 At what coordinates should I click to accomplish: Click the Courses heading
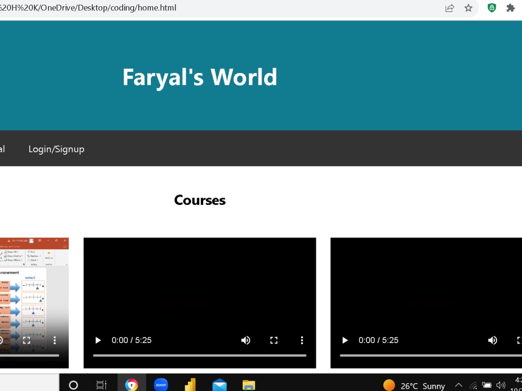200,200
